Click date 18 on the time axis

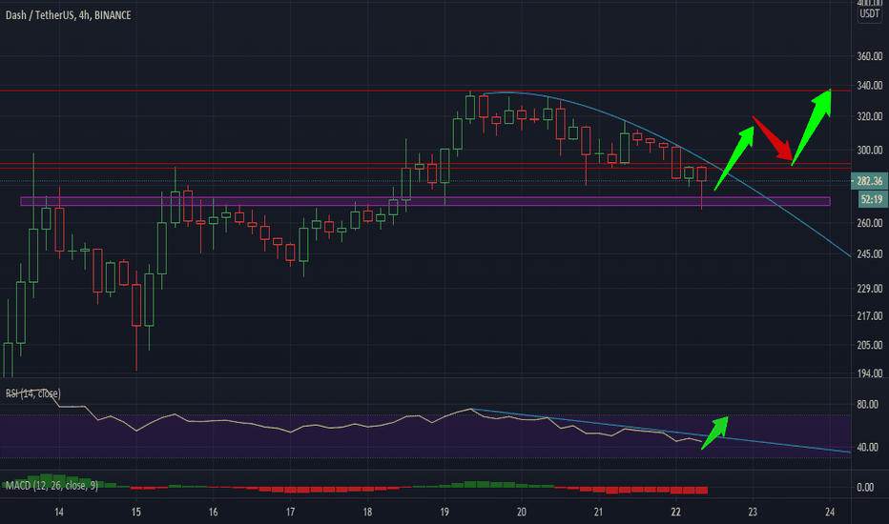(367, 513)
